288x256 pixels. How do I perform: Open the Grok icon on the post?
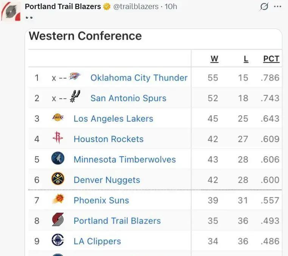(x=265, y=6)
